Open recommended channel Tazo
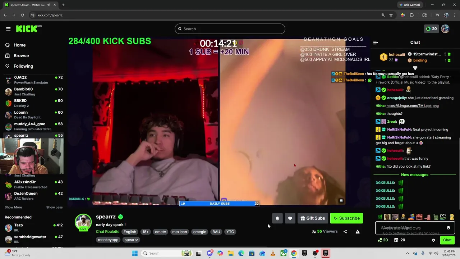Viewport: 460px width, 259px height. point(33,227)
